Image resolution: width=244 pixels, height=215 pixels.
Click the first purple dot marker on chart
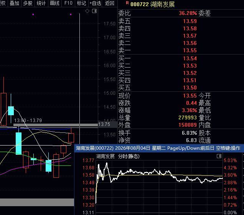pyautogui.click(x=33, y=15)
